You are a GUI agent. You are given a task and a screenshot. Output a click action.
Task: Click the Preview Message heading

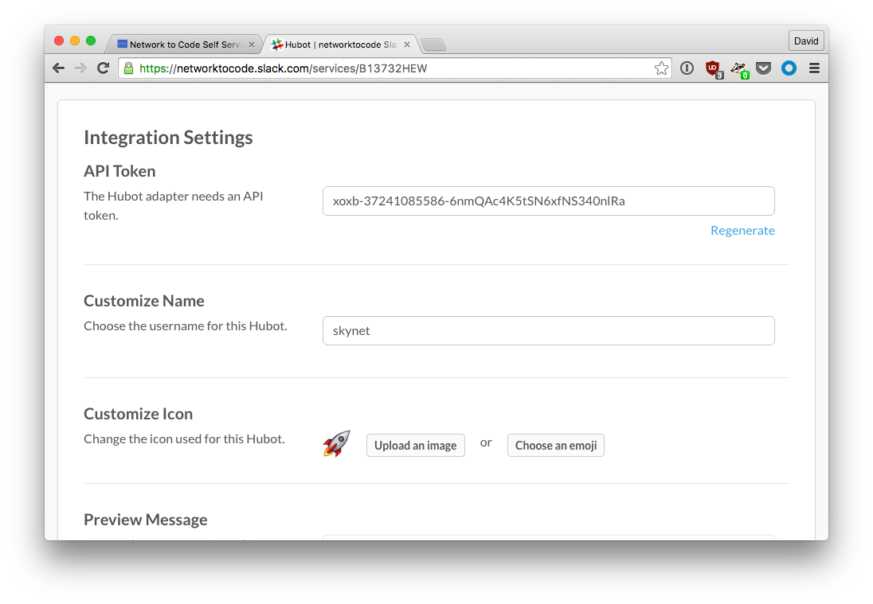145,520
